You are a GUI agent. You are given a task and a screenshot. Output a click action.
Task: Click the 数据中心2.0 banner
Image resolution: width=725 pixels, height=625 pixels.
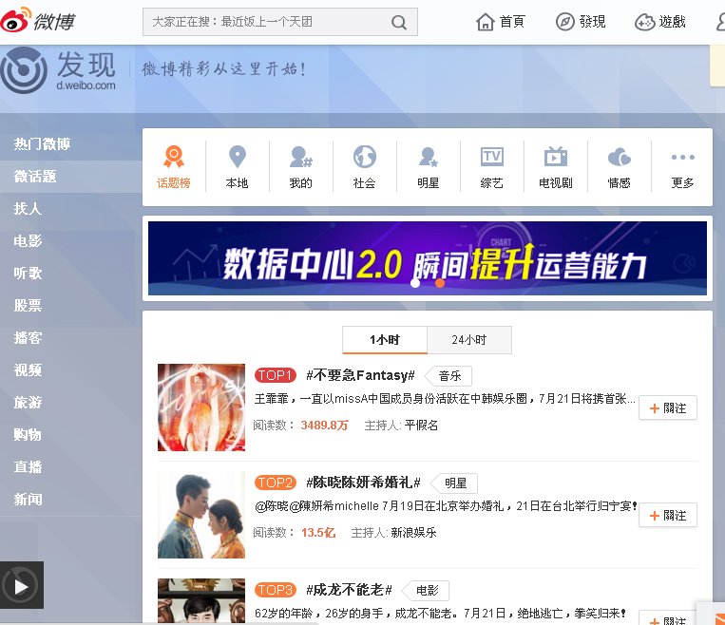click(x=428, y=258)
